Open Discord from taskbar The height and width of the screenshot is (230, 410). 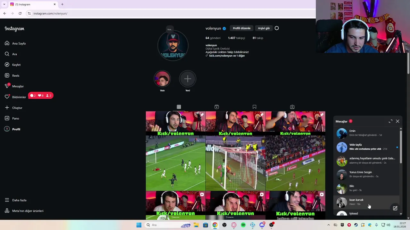tap(262, 225)
